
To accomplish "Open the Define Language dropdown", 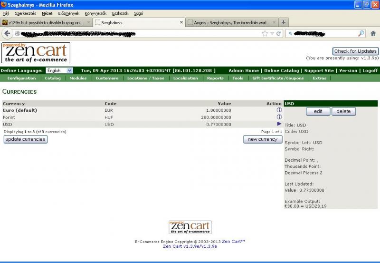I will (x=59, y=70).
